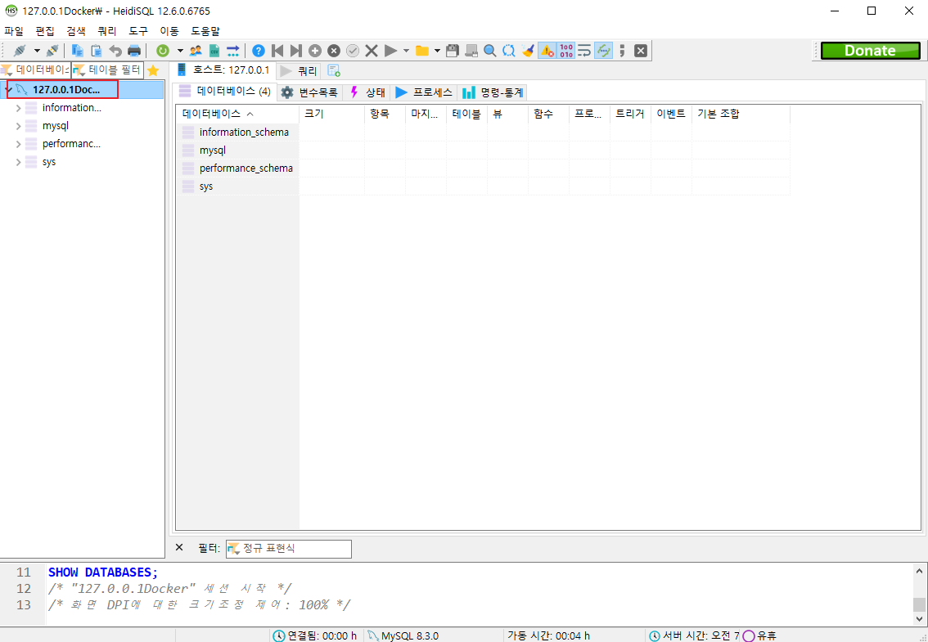Open the dropdown arrow beside Run query
This screenshot has width=928, height=642.
[x=406, y=51]
